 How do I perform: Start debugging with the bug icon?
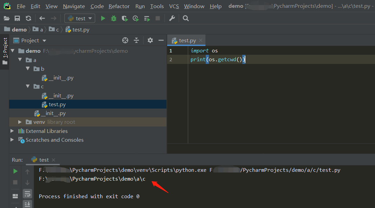pyautogui.click(x=114, y=18)
